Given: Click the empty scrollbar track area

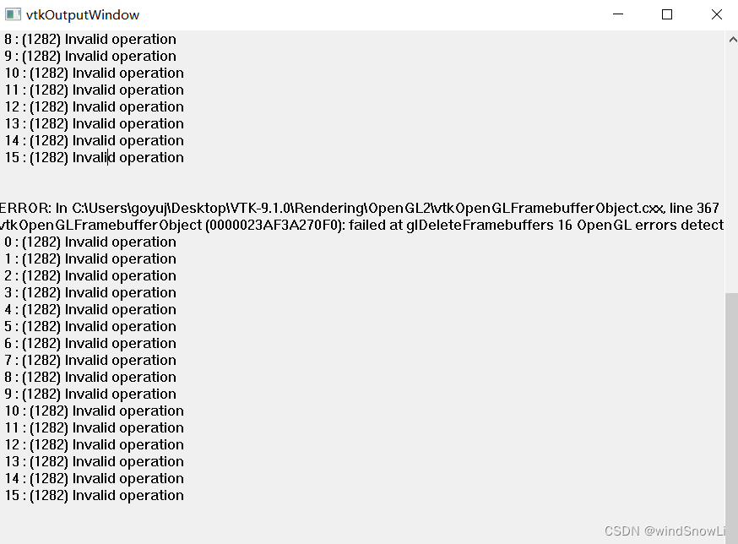Looking at the screenshot, I should (731, 169).
